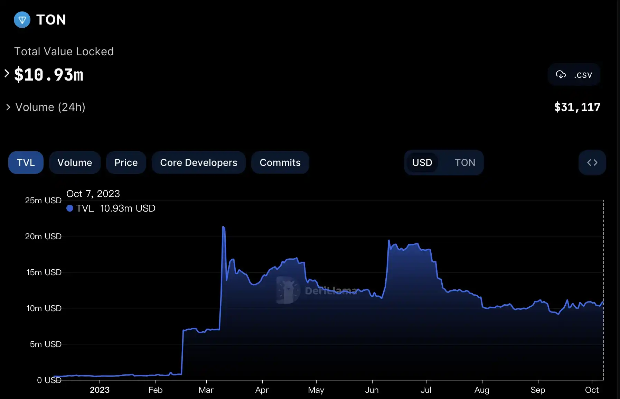This screenshot has height=399, width=620.
Task: Download data as .csv
Action: (574, 75)
